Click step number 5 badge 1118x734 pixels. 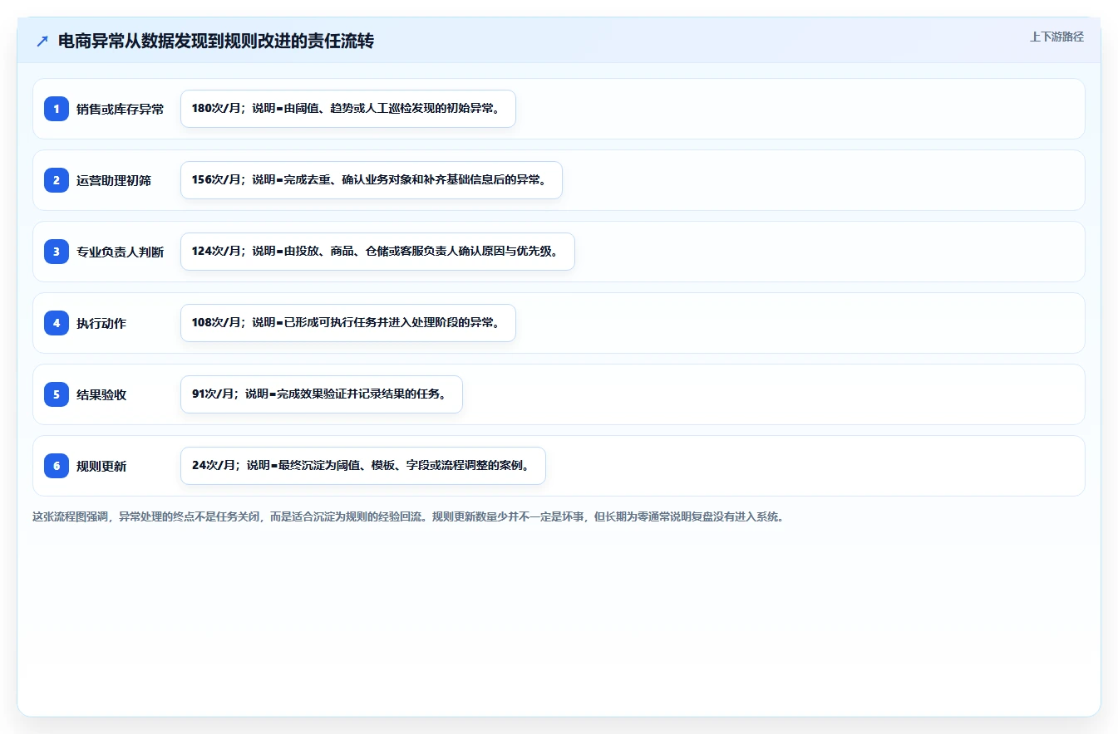pos(57,394)
